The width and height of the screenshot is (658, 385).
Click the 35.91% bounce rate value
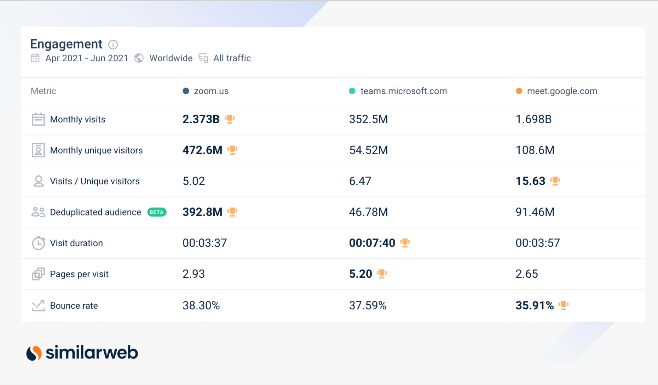(x=535, y=305)
